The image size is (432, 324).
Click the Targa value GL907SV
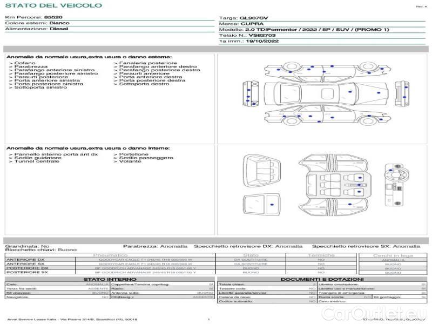(254, 18)
